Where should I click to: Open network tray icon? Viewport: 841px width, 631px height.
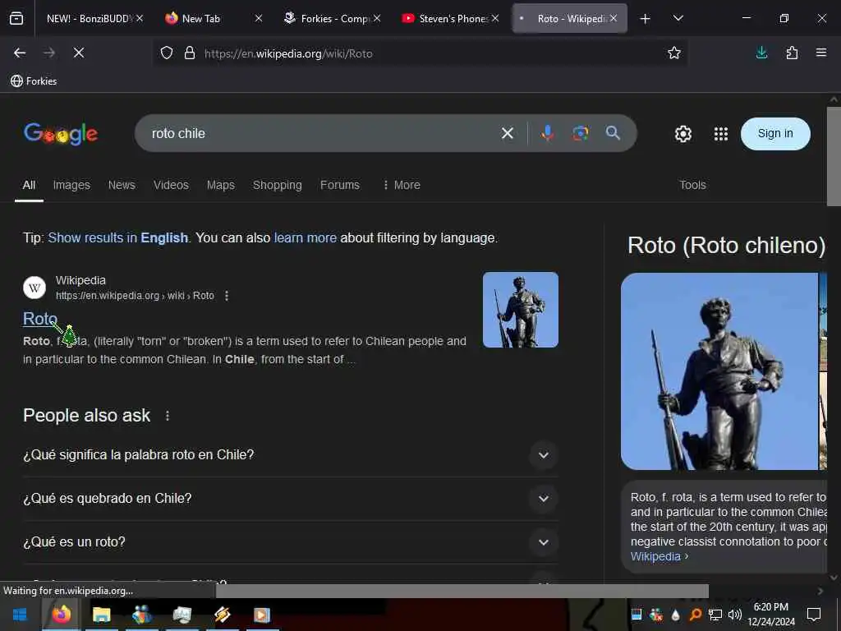pyautogui.click(x=715, y=615)
